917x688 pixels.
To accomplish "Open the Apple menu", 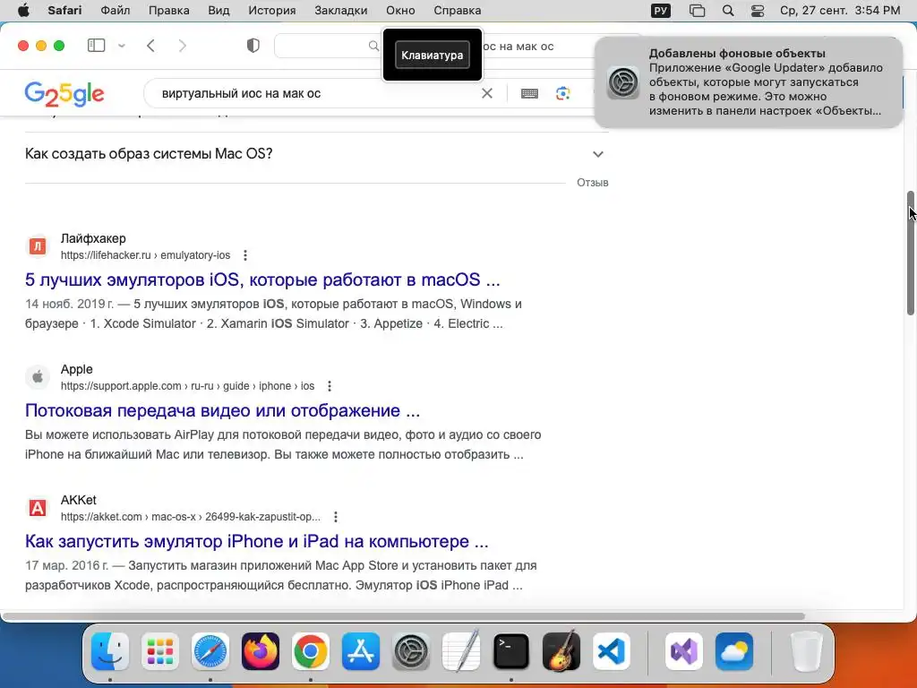I will (23, 10).
